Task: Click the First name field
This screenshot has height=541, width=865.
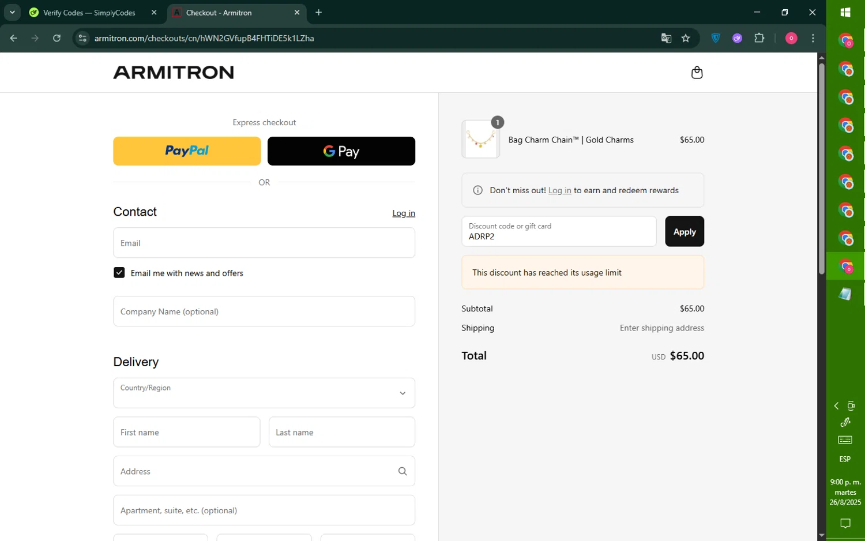Action: [x=187, y=432]
